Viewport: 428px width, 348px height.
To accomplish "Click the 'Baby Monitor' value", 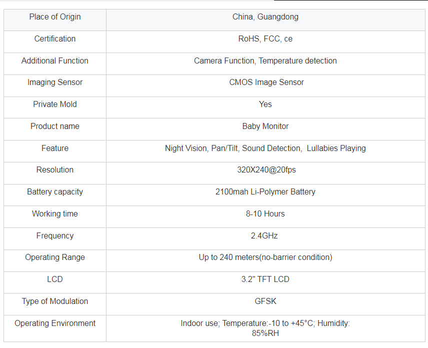I will pyautogui.click(x=265, y=126).
